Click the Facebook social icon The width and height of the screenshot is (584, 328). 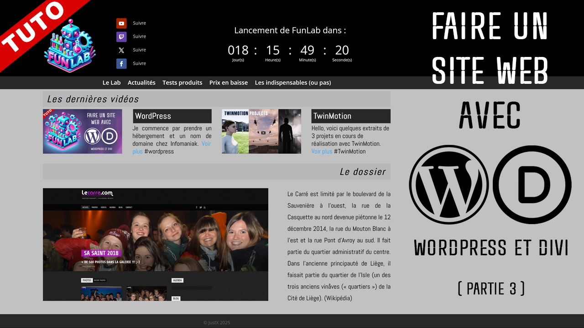pos(121,64)
